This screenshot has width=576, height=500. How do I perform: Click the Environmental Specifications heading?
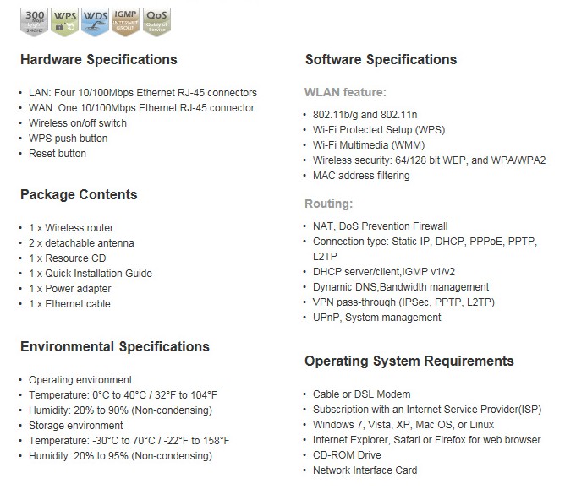click(115, 347)
